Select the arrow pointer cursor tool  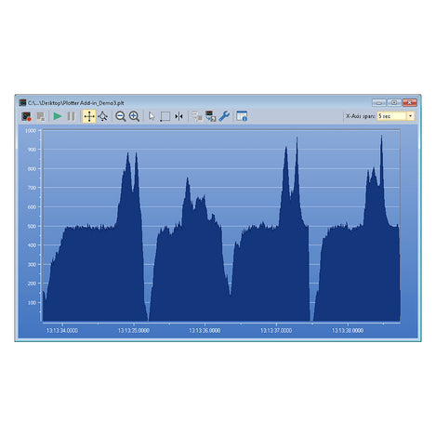[x=152, y=116]
